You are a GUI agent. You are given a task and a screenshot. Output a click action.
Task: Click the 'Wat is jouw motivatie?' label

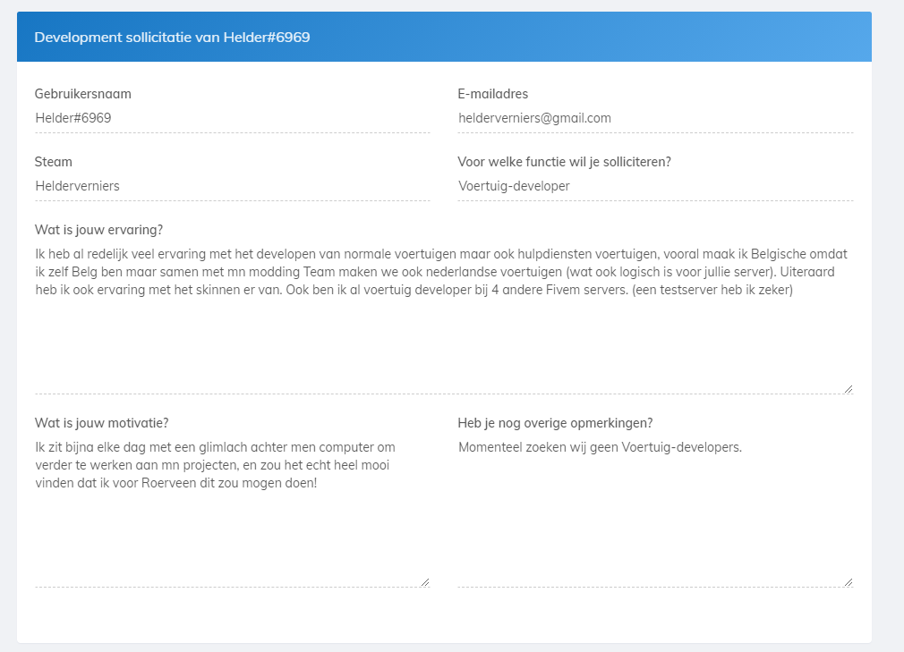tap(102, 423)
